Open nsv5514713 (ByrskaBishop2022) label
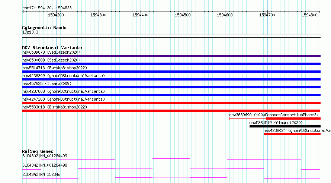The width and height of the screenshot is (331, 183). pos(55,68)
